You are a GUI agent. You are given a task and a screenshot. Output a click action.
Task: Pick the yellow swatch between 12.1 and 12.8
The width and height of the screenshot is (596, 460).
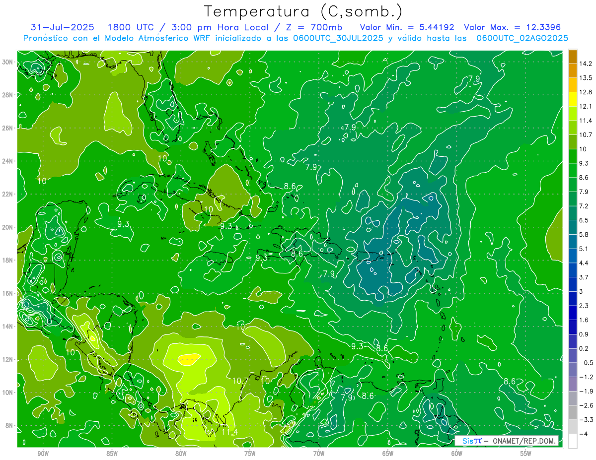[573, 99]
